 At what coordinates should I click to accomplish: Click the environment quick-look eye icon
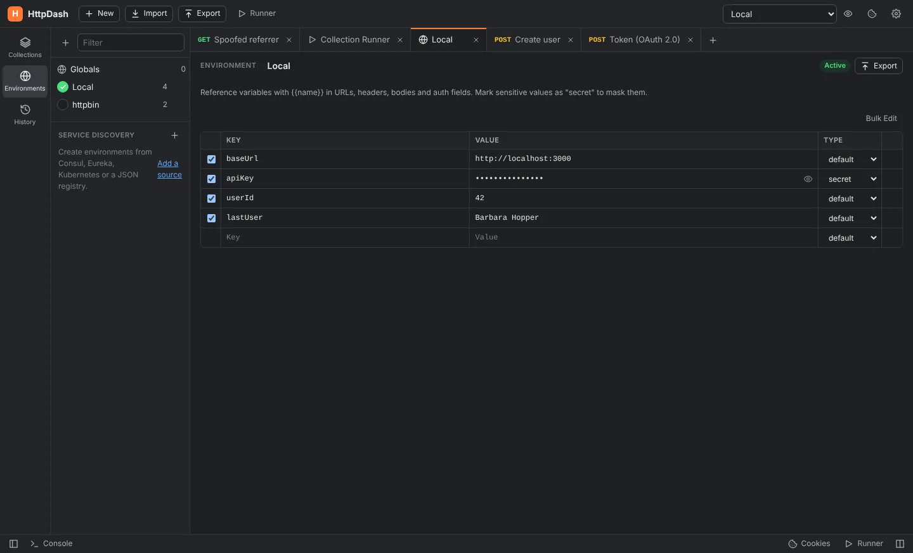[848, 14]
